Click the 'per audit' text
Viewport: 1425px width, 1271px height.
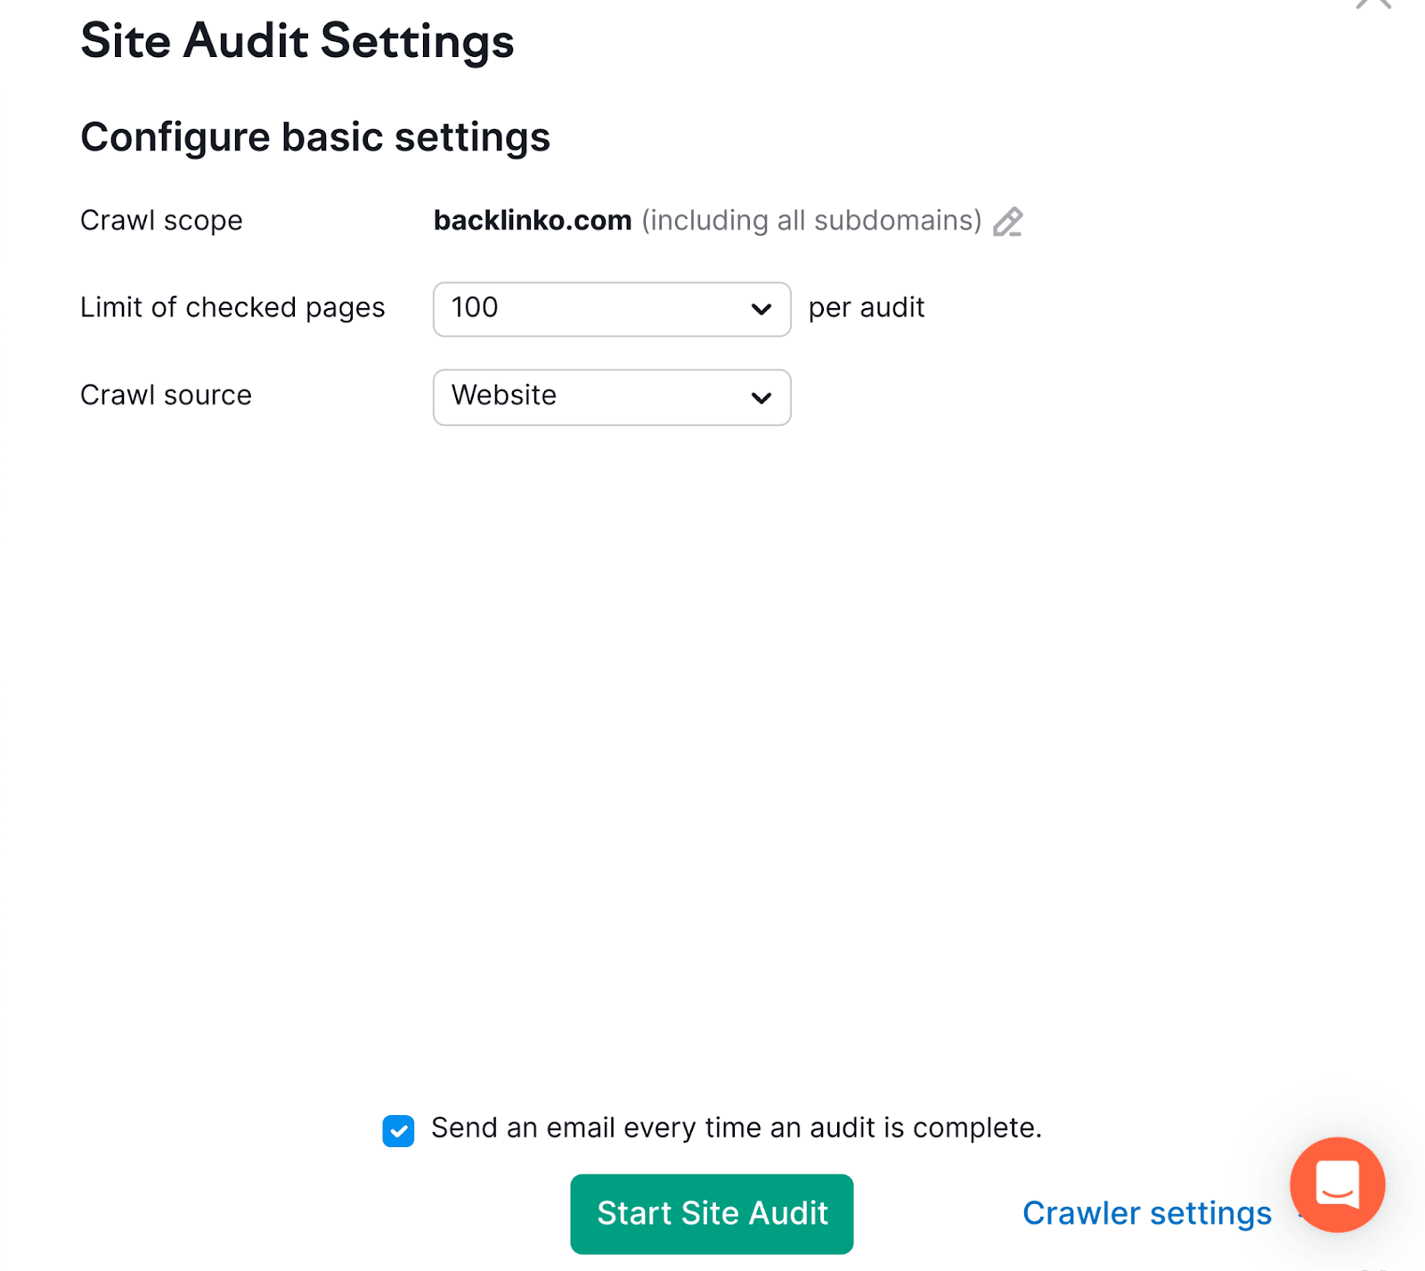tap(867, 307)
